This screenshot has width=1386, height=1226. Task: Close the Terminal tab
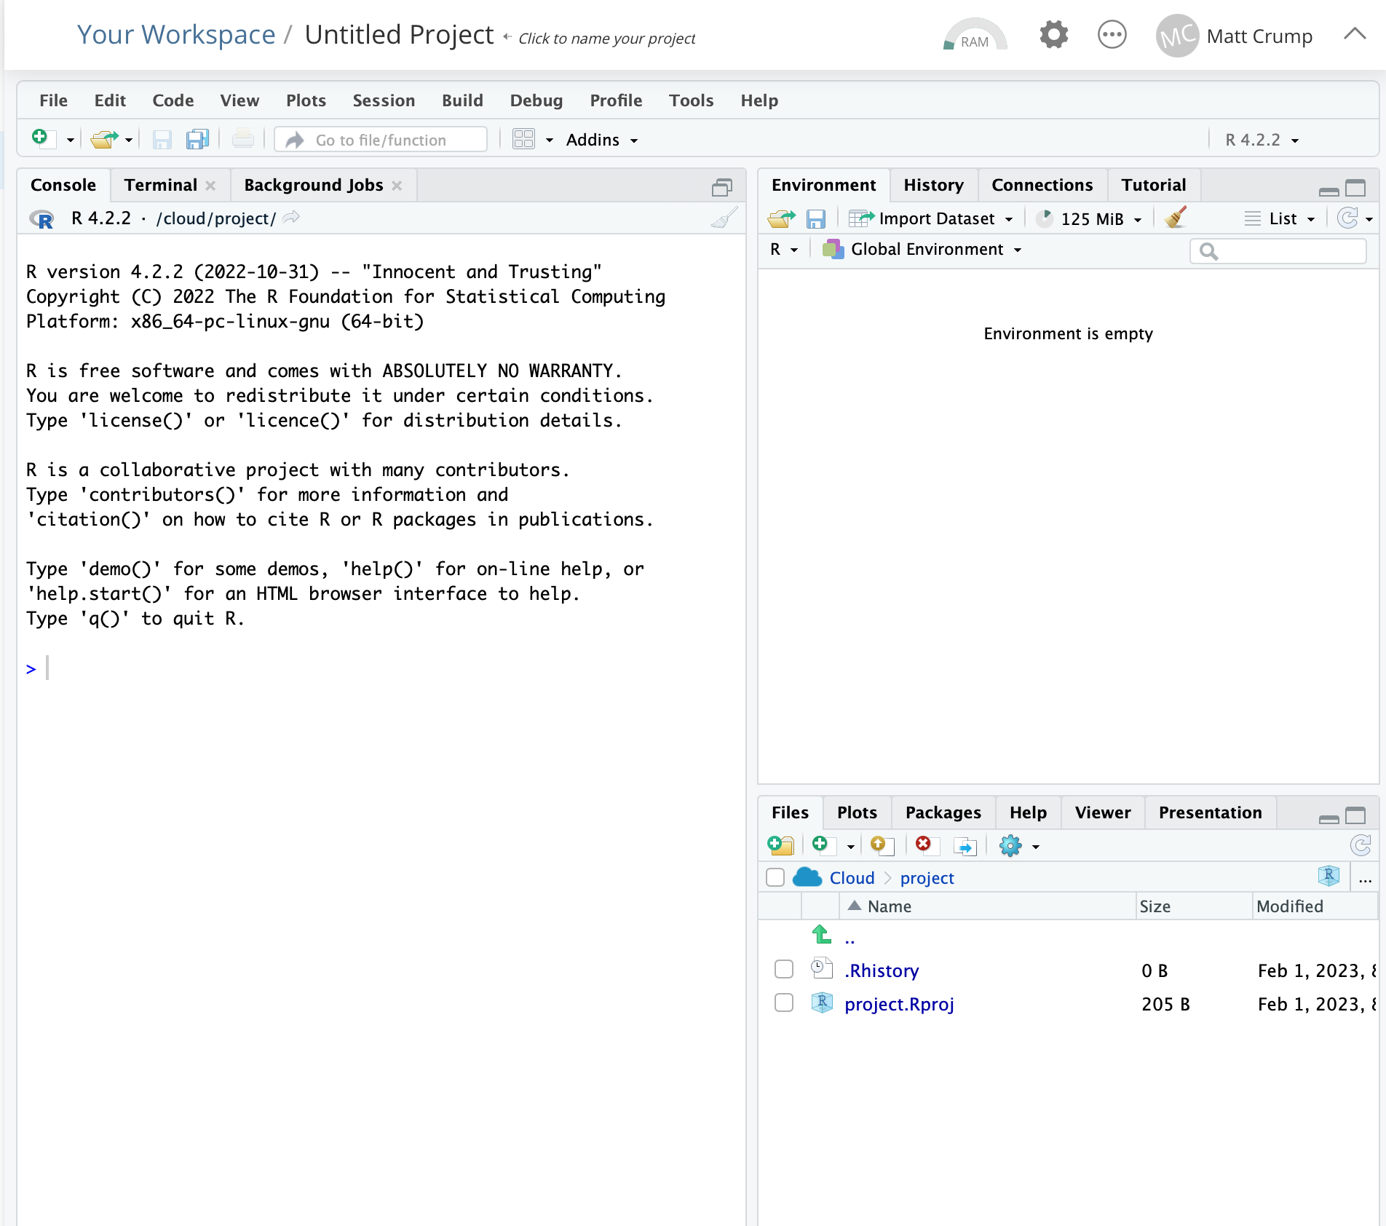click(x=210, y=186)
